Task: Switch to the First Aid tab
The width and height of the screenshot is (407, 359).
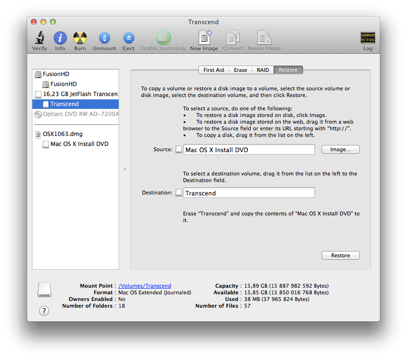Action: (x=214, y=70)
